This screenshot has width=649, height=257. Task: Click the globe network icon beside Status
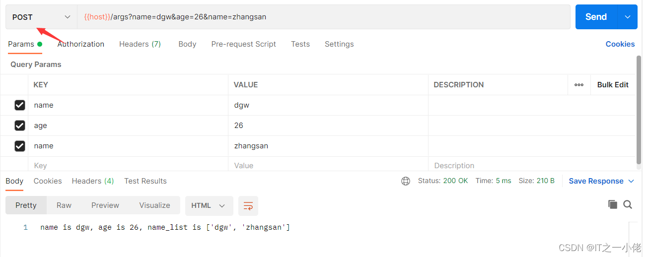pos(406,181)
